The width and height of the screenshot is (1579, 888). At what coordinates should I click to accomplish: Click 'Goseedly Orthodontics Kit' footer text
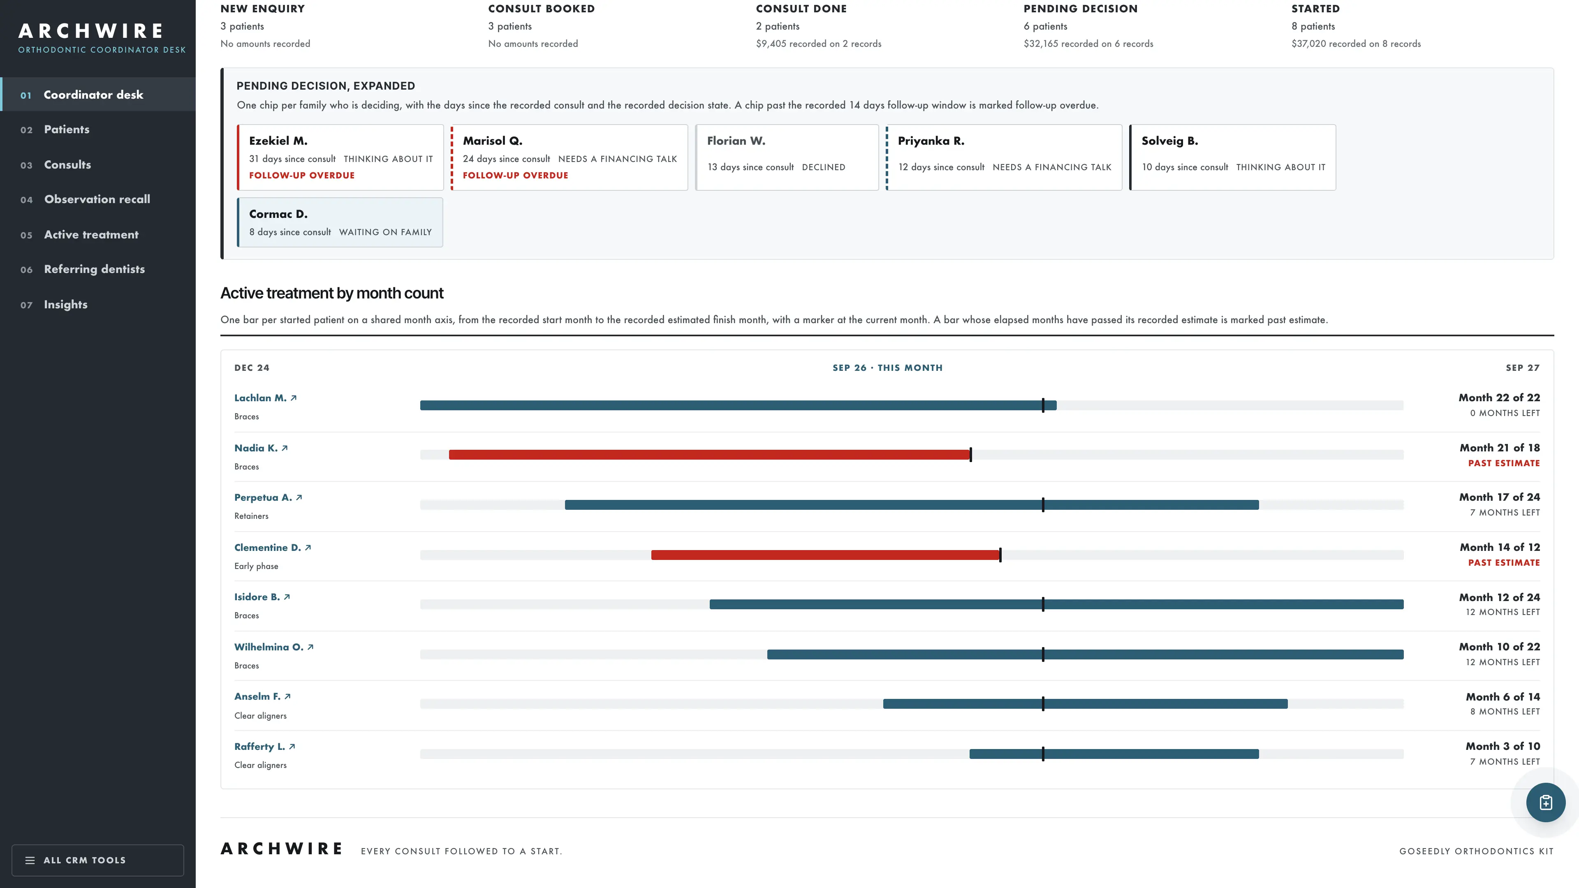1476,851
